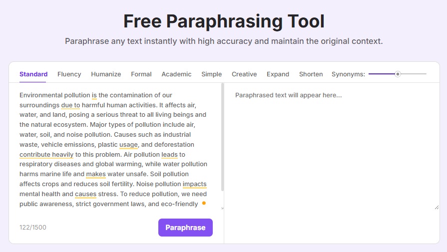447x252 pixels.
Task: Select the Standard mode tab
Action: 33,74
